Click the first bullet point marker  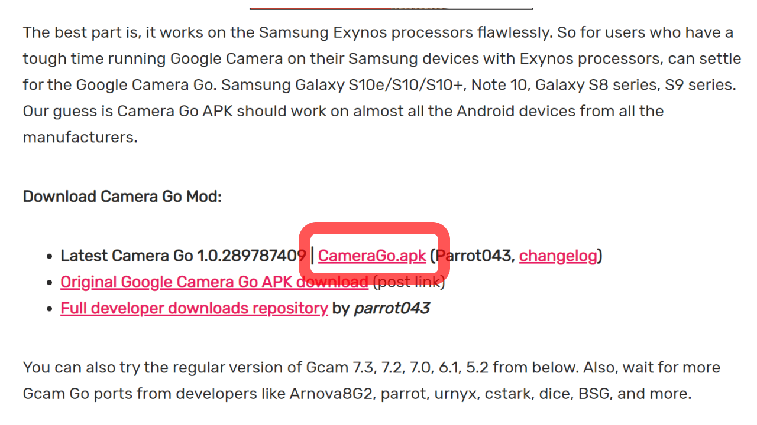(x=50, y=256)
